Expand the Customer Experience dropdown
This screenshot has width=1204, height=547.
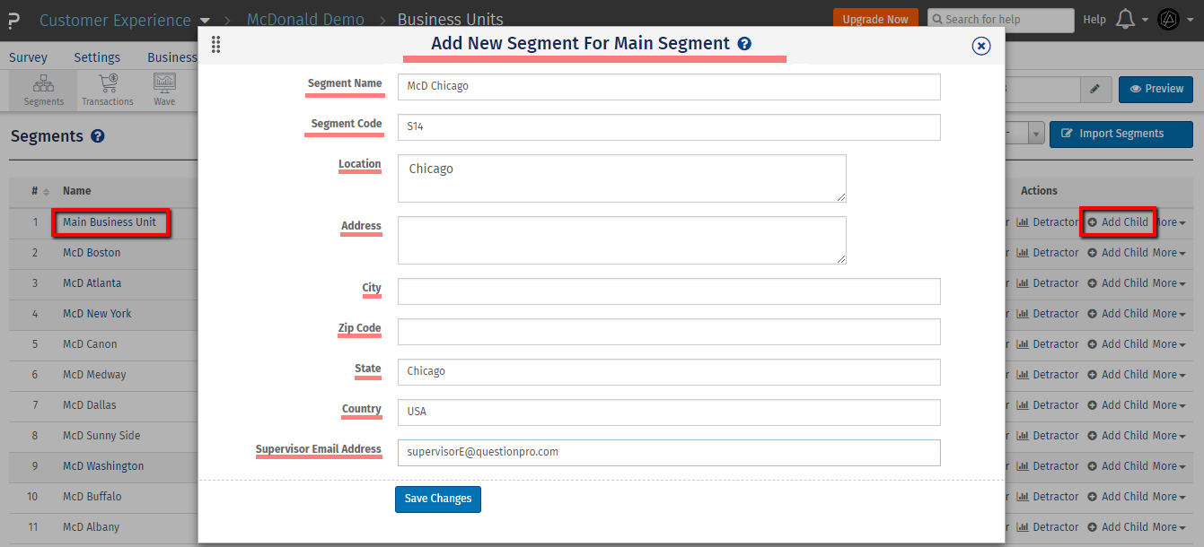tap(205, 19)
